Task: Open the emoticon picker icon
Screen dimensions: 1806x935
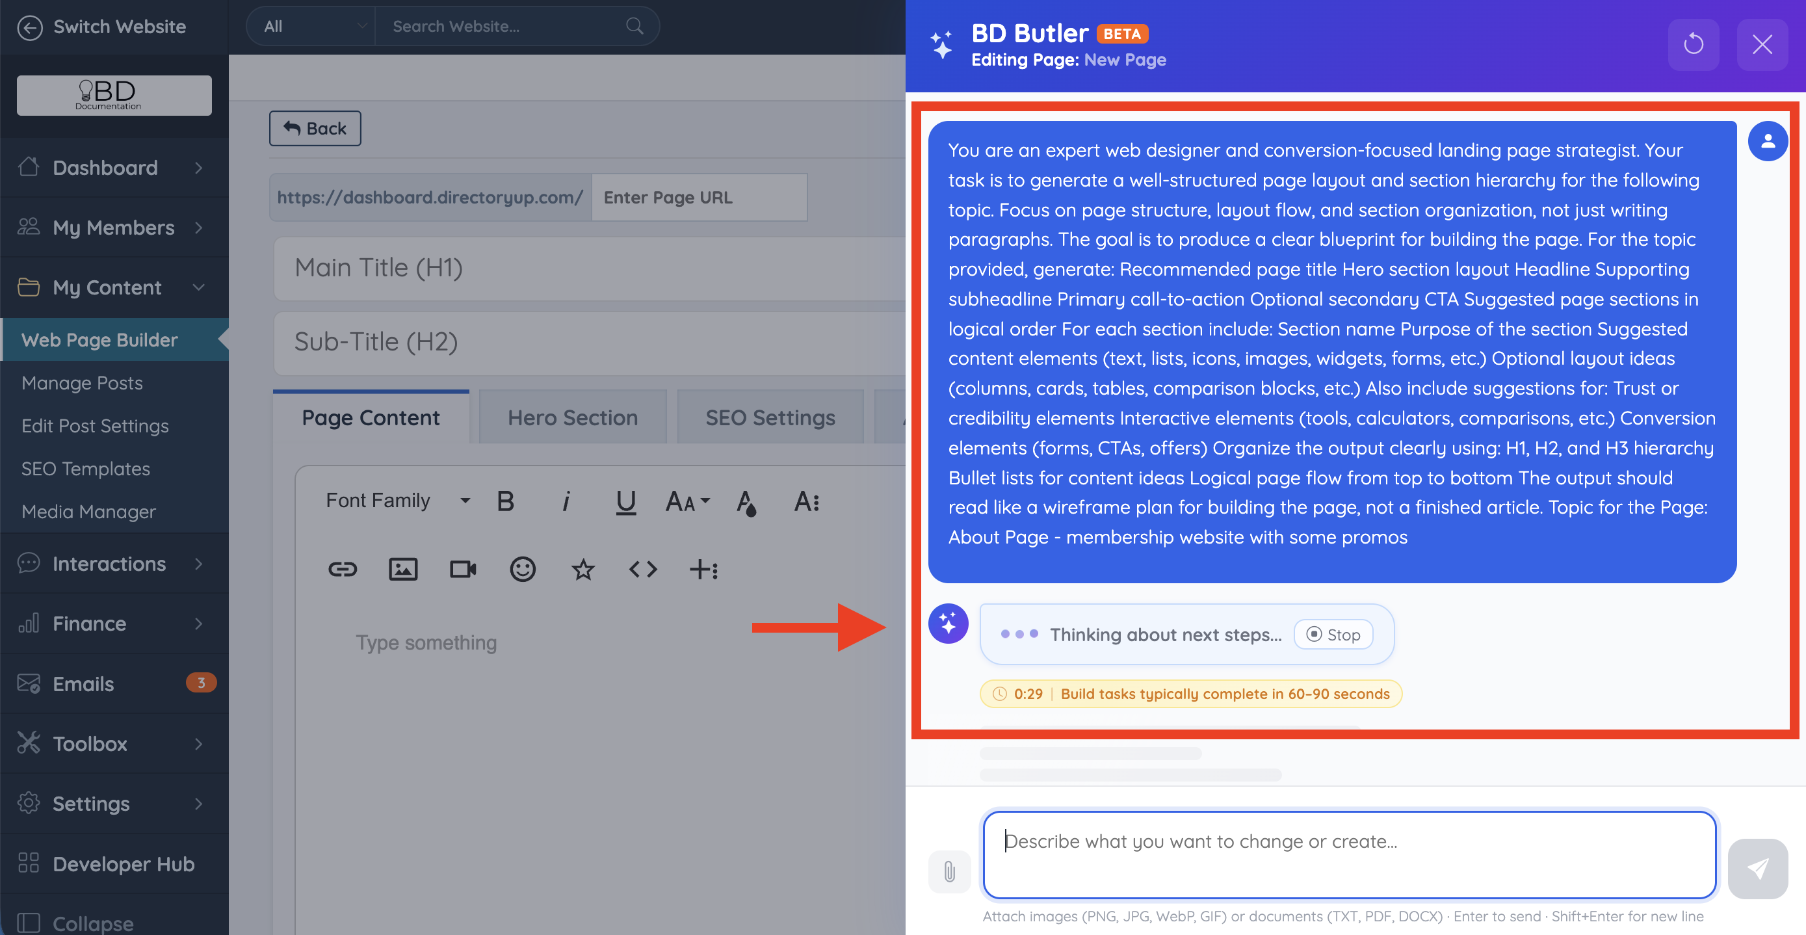Action: coord(522,569)
